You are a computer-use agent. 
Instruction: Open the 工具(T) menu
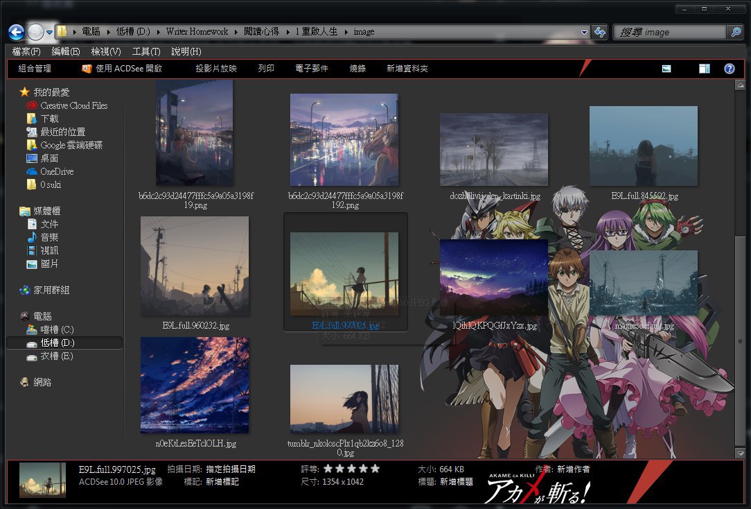click(146, 51)
